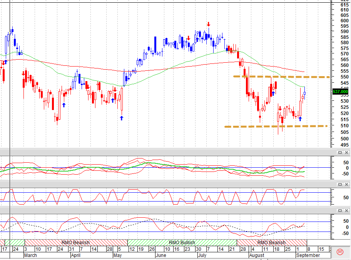Screen dimensions: 351x260
Task: Maximize the middle stochastic indicator pane
Action: [340, 184]
